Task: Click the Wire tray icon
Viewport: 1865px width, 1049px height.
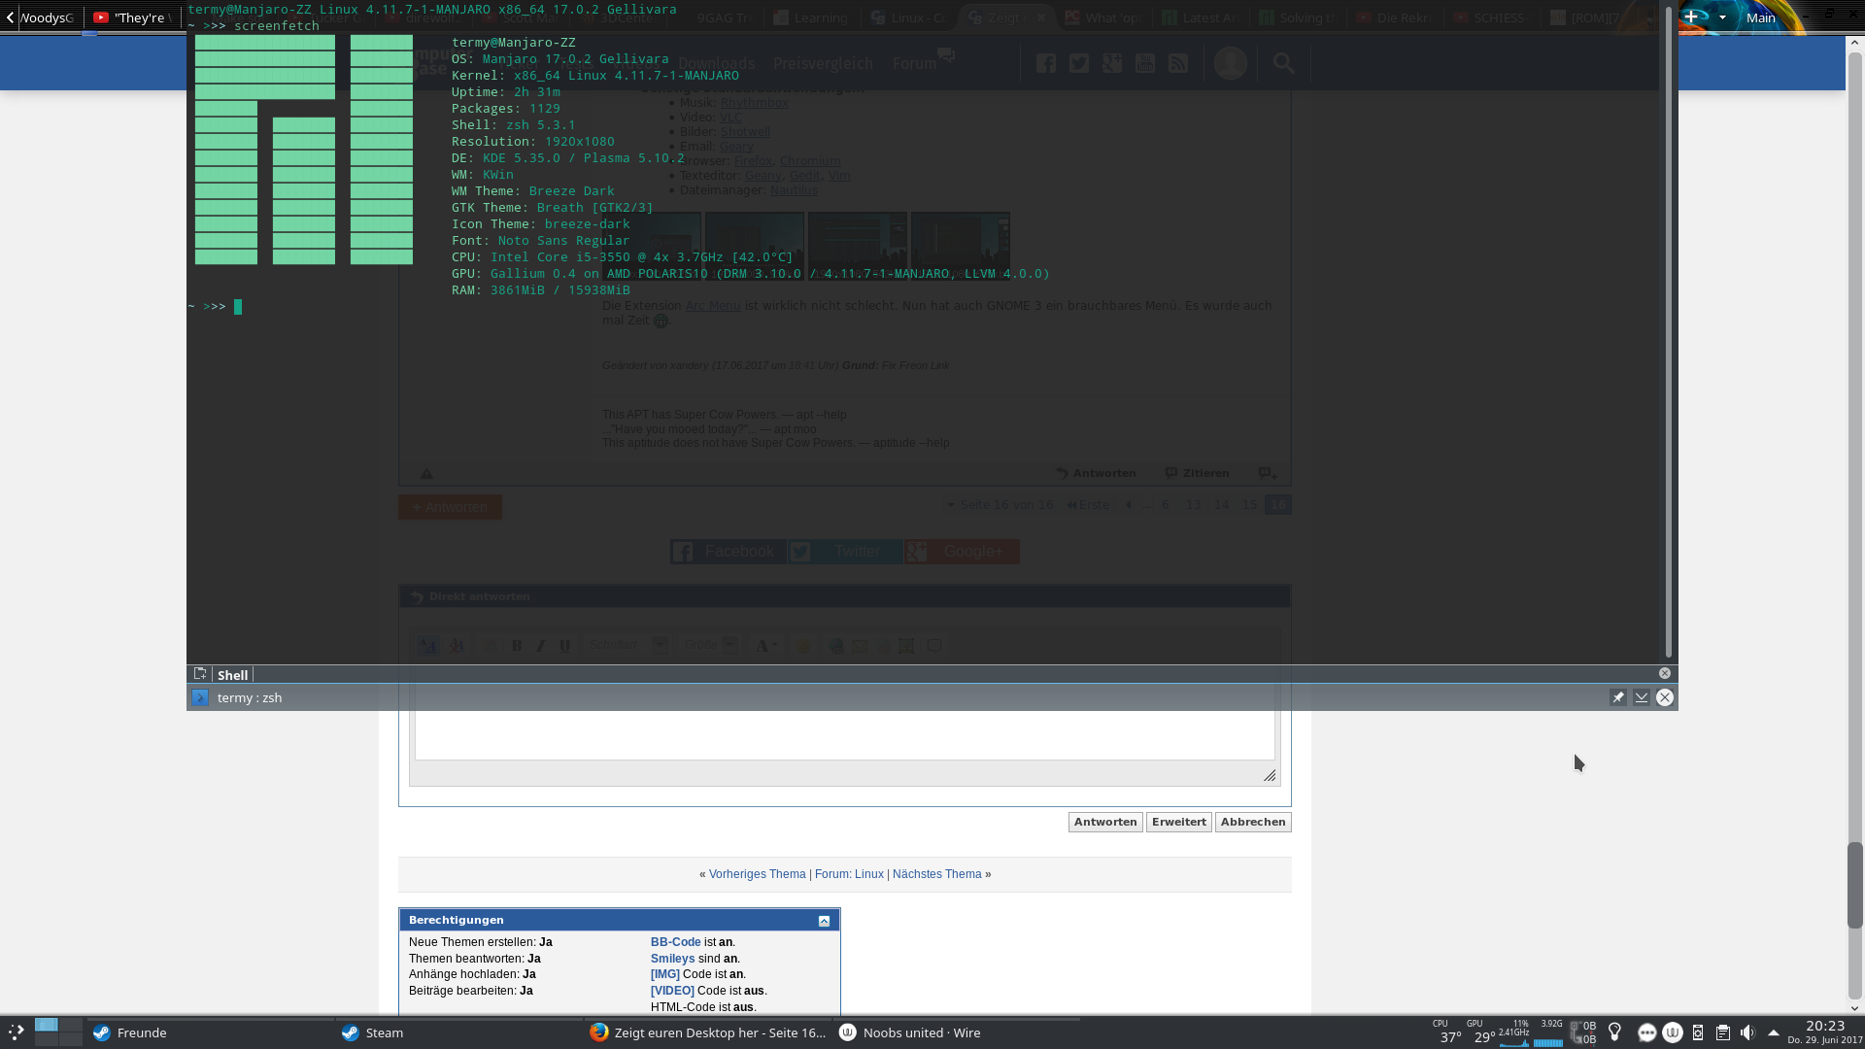Action: tap(1672, 1032)
